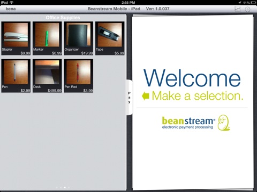Tap the bena account label
The height and width of the screenshot is (192, 257).
click(11, 9)
